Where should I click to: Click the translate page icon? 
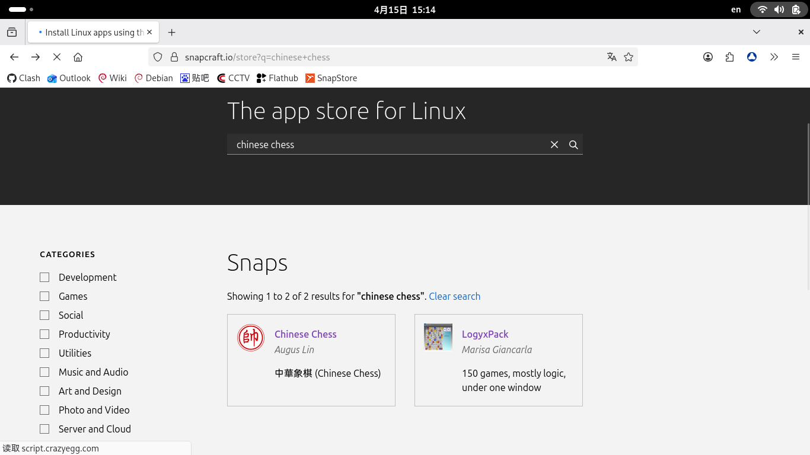click(611, 57)
